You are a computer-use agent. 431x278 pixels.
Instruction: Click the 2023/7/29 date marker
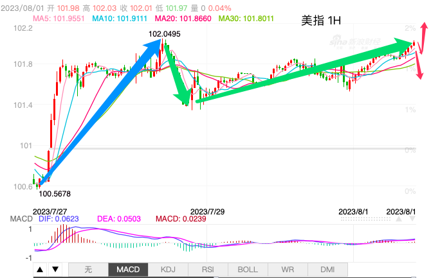tap(208, 211)
